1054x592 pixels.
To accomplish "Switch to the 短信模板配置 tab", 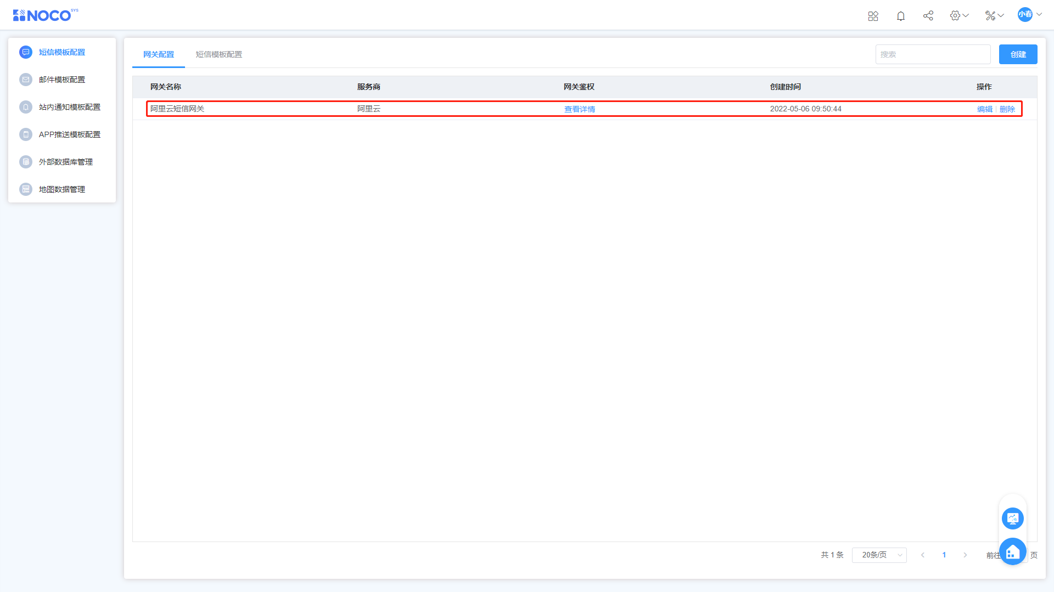I will (x=219, y=54).
